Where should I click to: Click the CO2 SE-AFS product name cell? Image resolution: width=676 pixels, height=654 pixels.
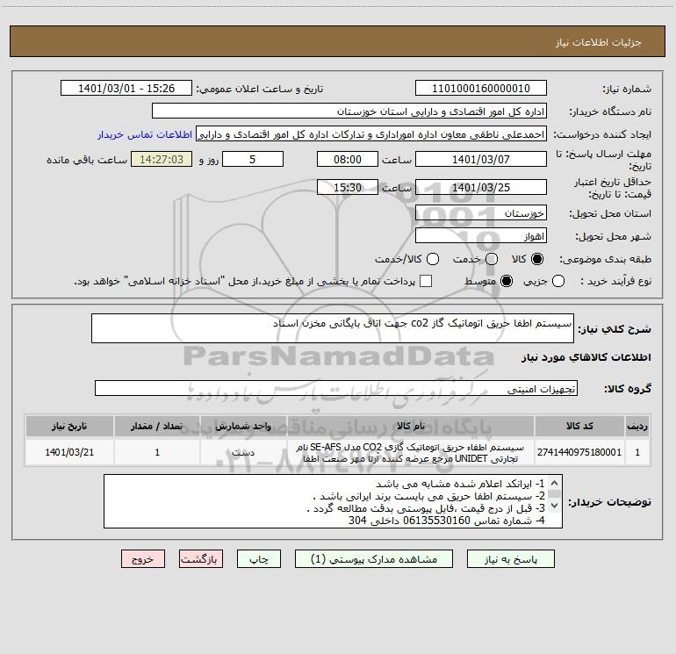coord(411,452)
